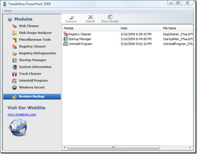
Task: Click the Delete button label
Action: point(90,21)
